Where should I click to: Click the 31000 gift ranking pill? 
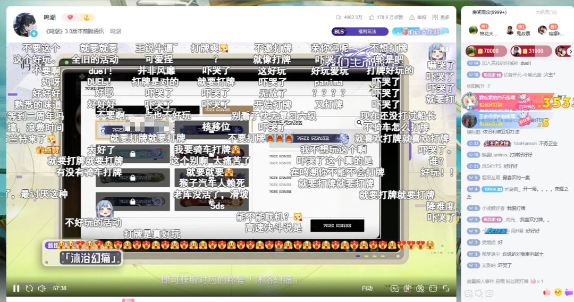click(531, 51)
